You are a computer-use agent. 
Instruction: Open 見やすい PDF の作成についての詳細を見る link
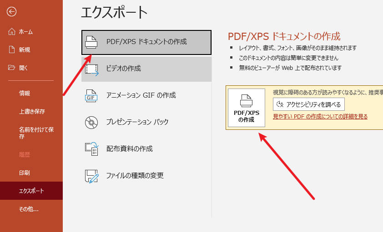pos(320,117)
